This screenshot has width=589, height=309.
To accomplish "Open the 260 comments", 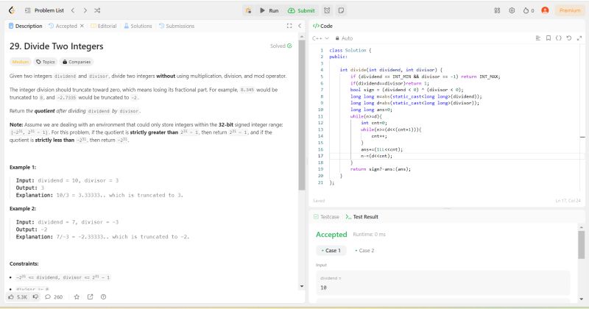I will tap(54, 296).
